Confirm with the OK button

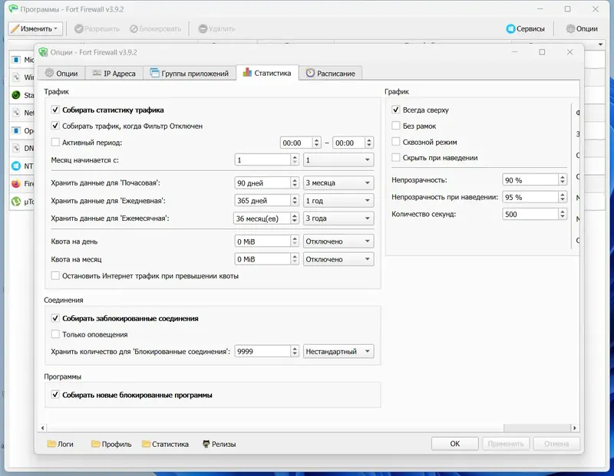(x=454, y=444)
